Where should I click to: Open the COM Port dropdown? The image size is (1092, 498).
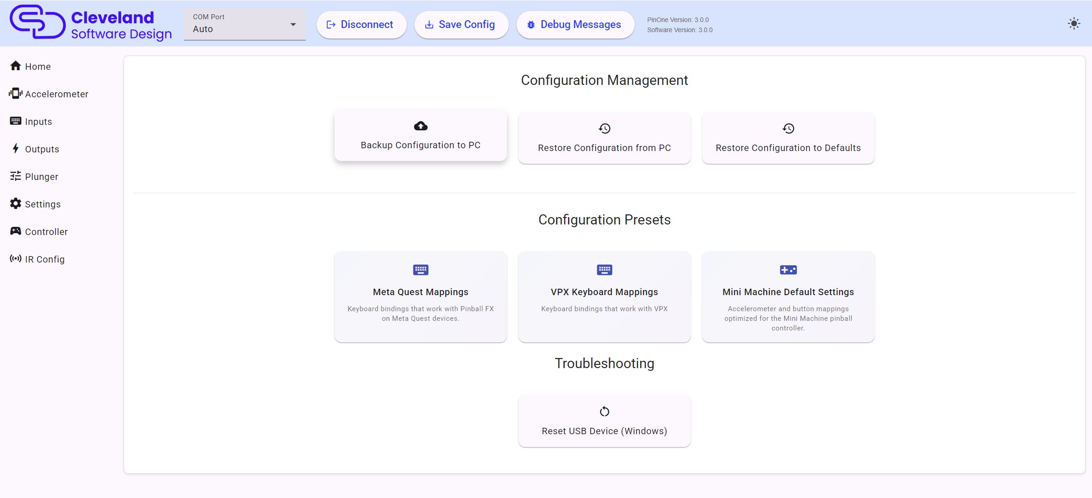coord(245,24)
